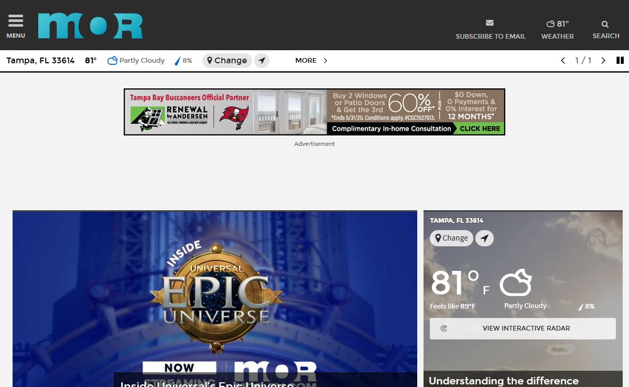Click the partly cloudy icon in top bar
629x387 pixels.
tap(112, 61)
